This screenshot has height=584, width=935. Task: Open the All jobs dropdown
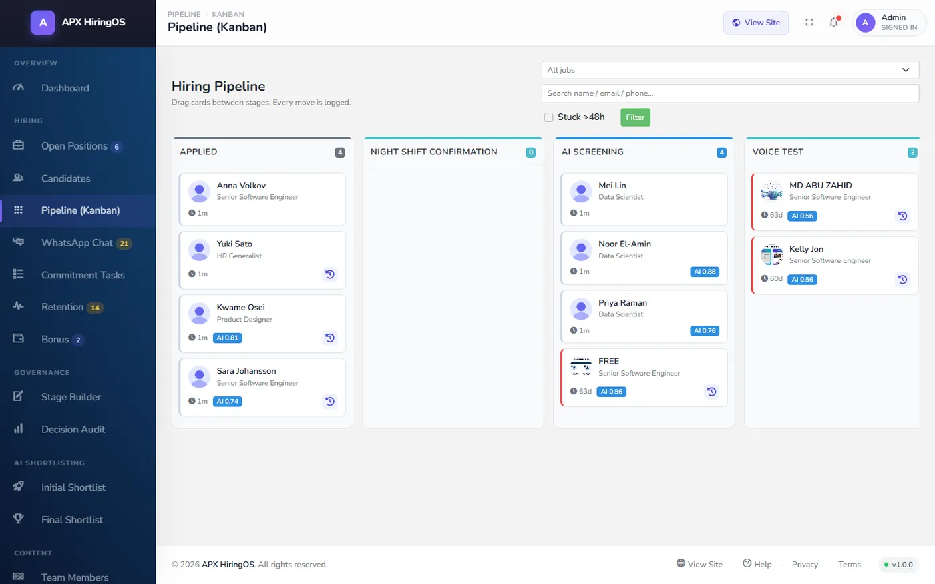coord(730,70)
